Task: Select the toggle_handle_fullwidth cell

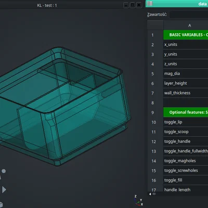Action: (x=186, y=151)
